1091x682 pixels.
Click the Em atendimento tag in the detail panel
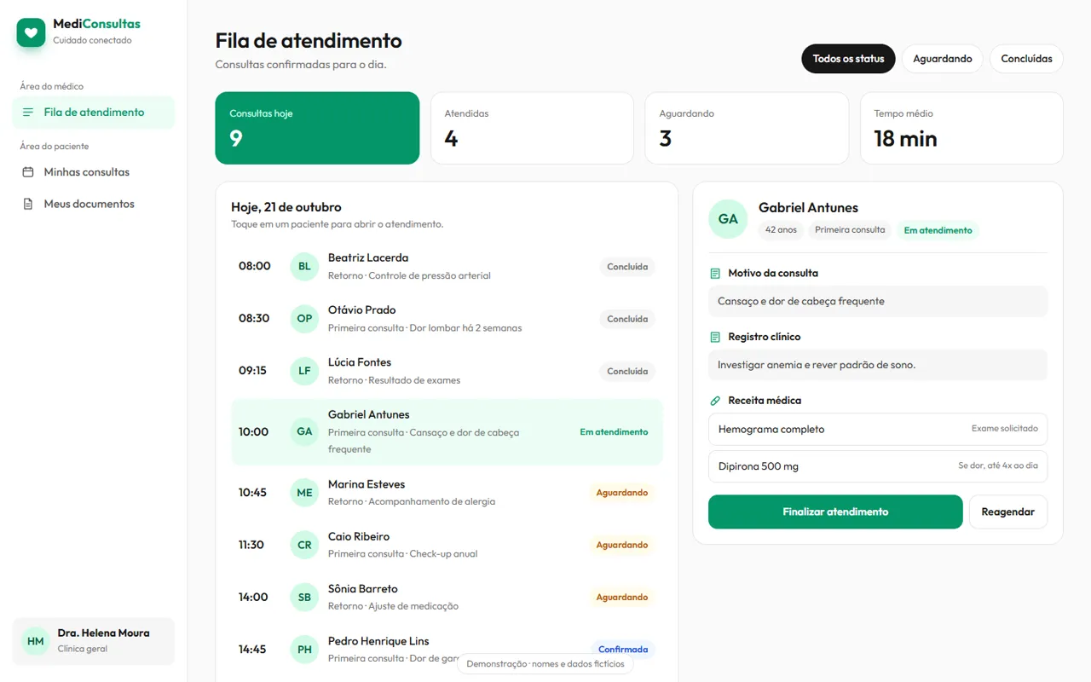point(938,230)
